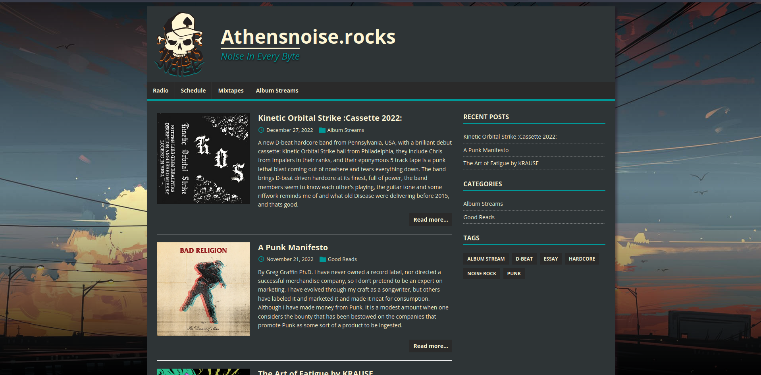This screenshot has height=375, width=761.
Task: Click the ALBUM STREAM tag
Action: [486, 259]
